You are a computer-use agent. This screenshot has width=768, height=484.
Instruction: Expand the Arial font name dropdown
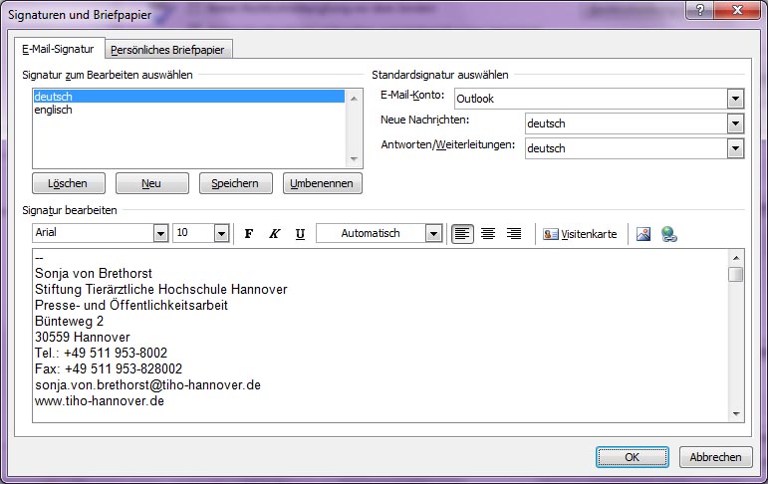click(x=160, y=233)
